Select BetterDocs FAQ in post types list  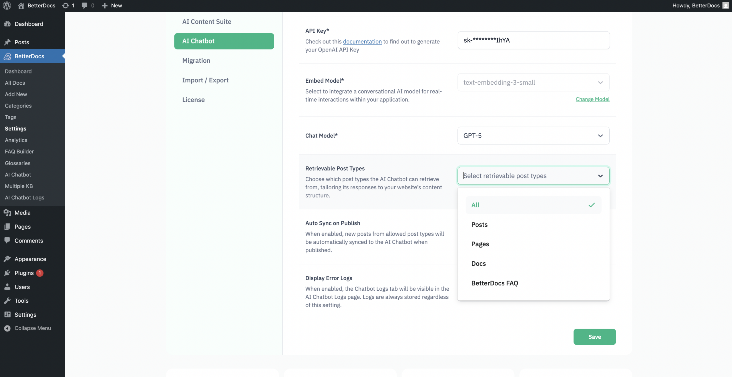533,283
